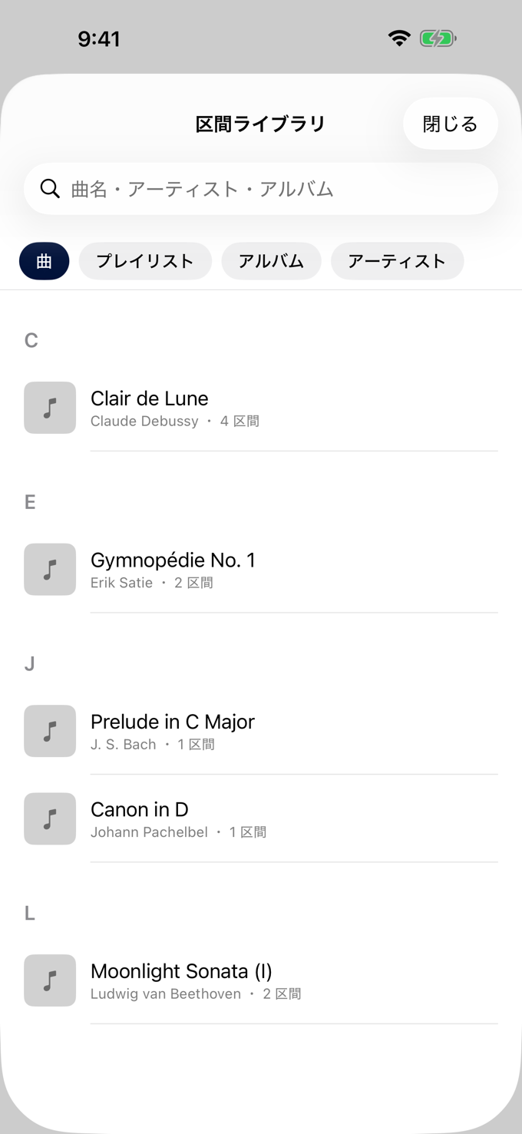Switch to the アーティスト filter
The width and height of the screenshot is (522, 1134).
point(397,261)
